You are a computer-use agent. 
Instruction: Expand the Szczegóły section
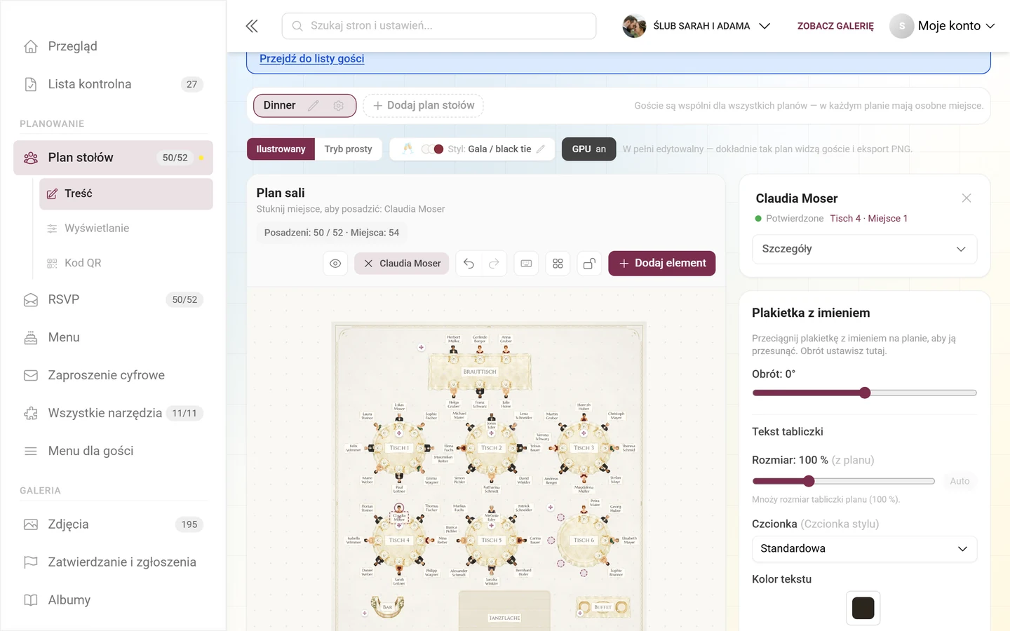pos(864,249)
